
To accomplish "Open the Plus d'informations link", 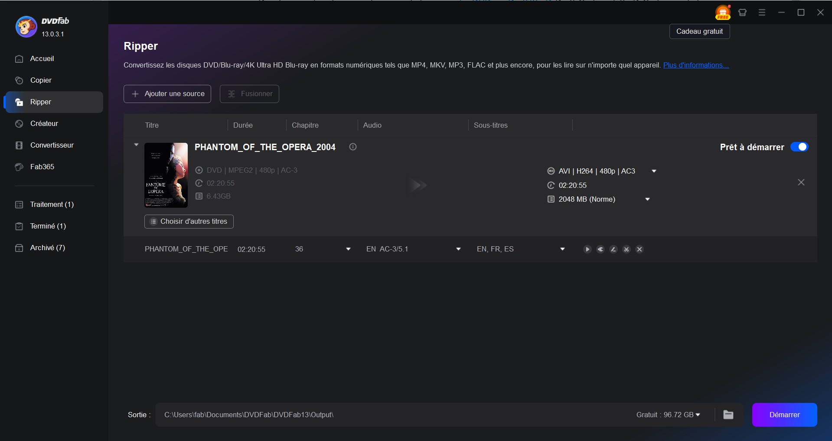I will [696, 65].
